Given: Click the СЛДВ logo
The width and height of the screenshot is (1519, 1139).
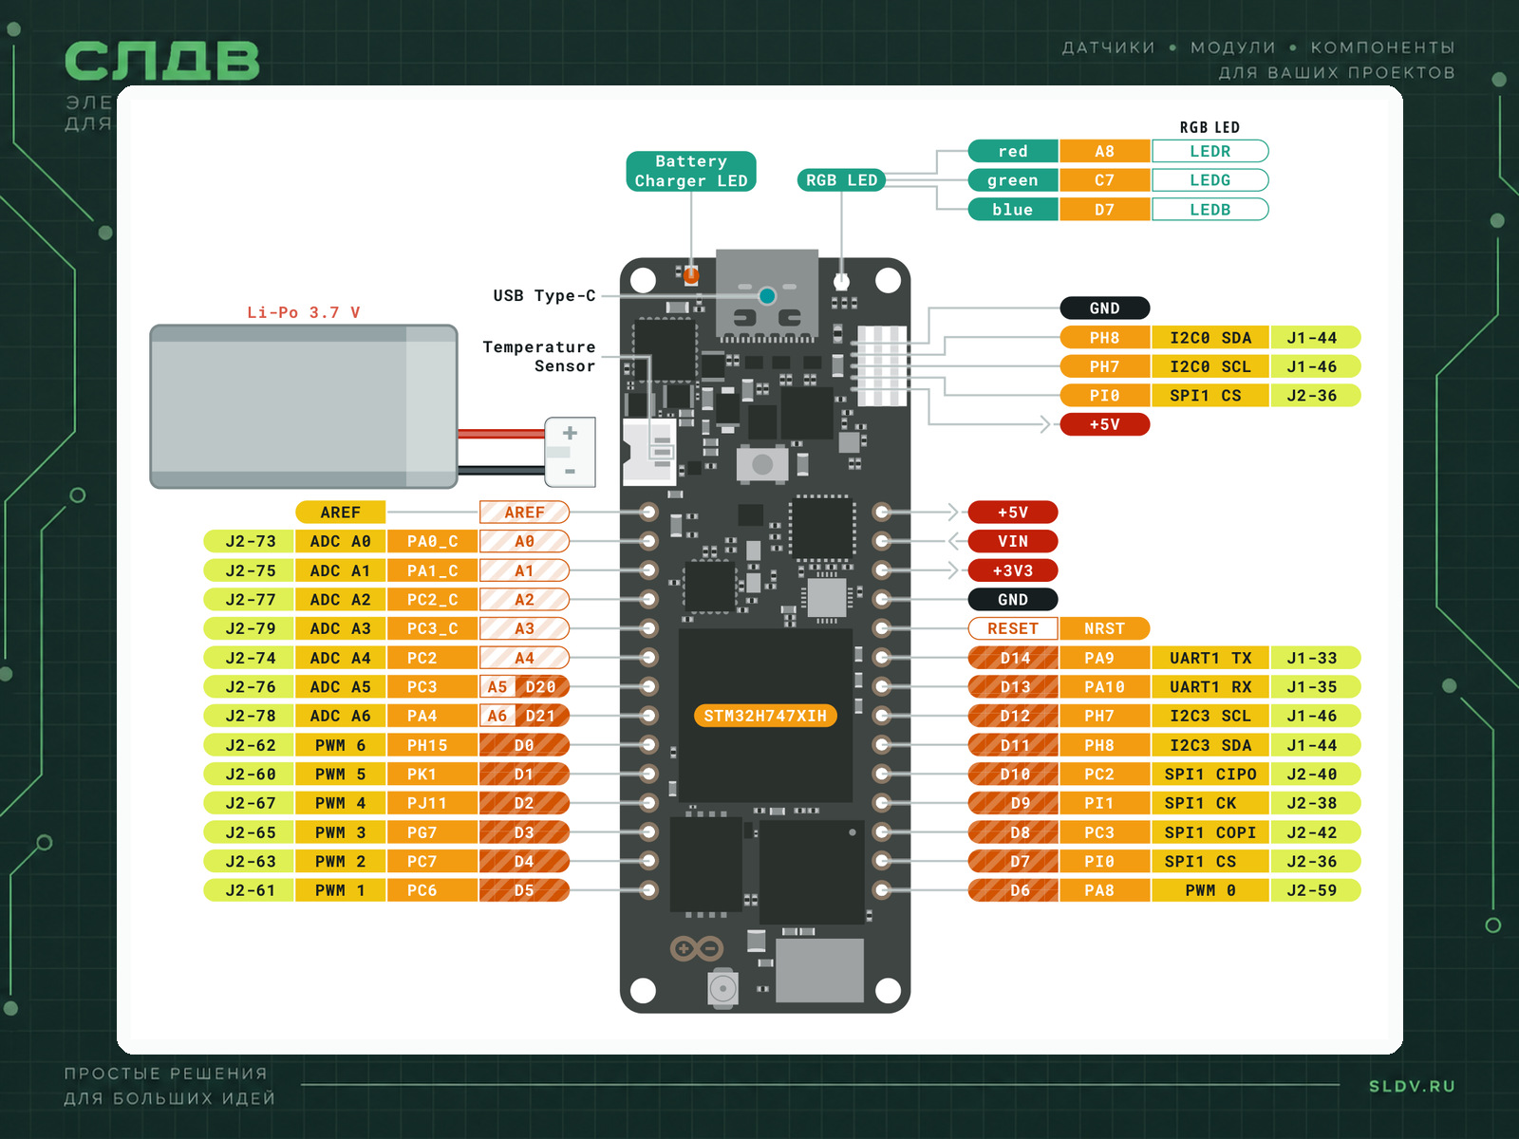Looking at the screenshot, I should 162,62.
